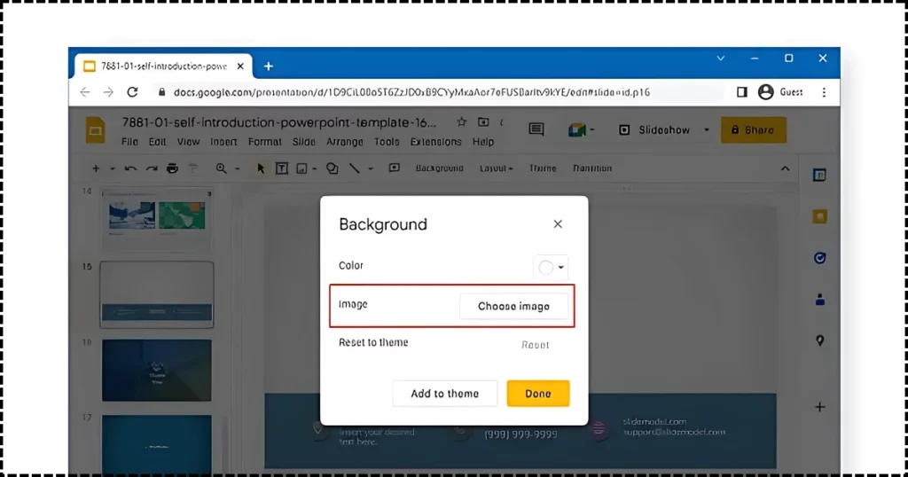Select slide 15 thumbnail
This screenshot has height=477, width=908.
coord(157,294)
